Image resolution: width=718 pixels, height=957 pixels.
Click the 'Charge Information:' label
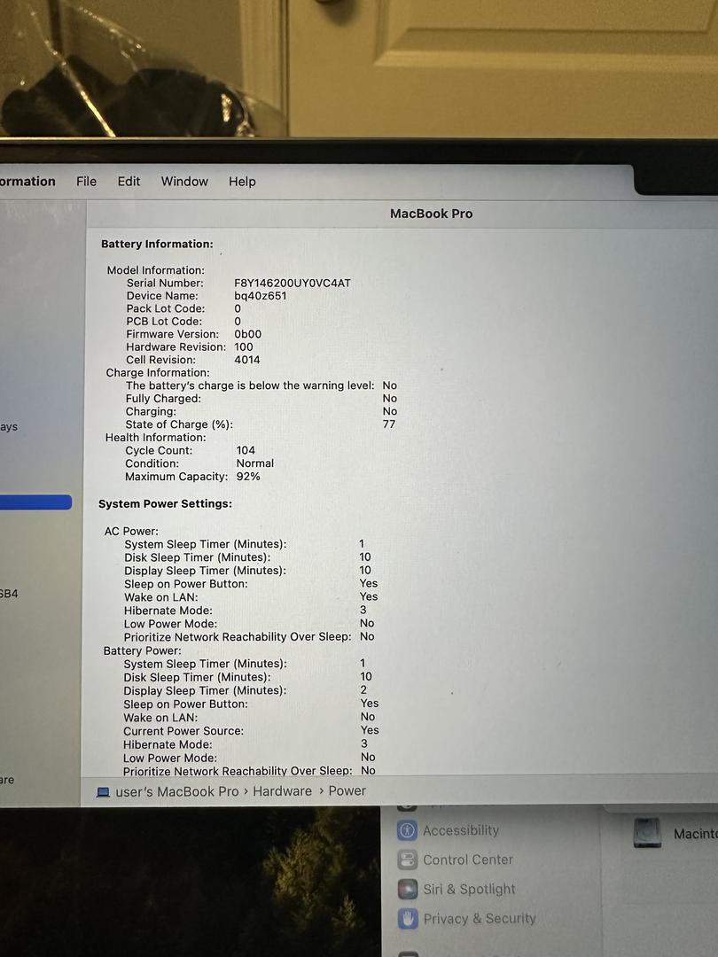click(158, 373)
